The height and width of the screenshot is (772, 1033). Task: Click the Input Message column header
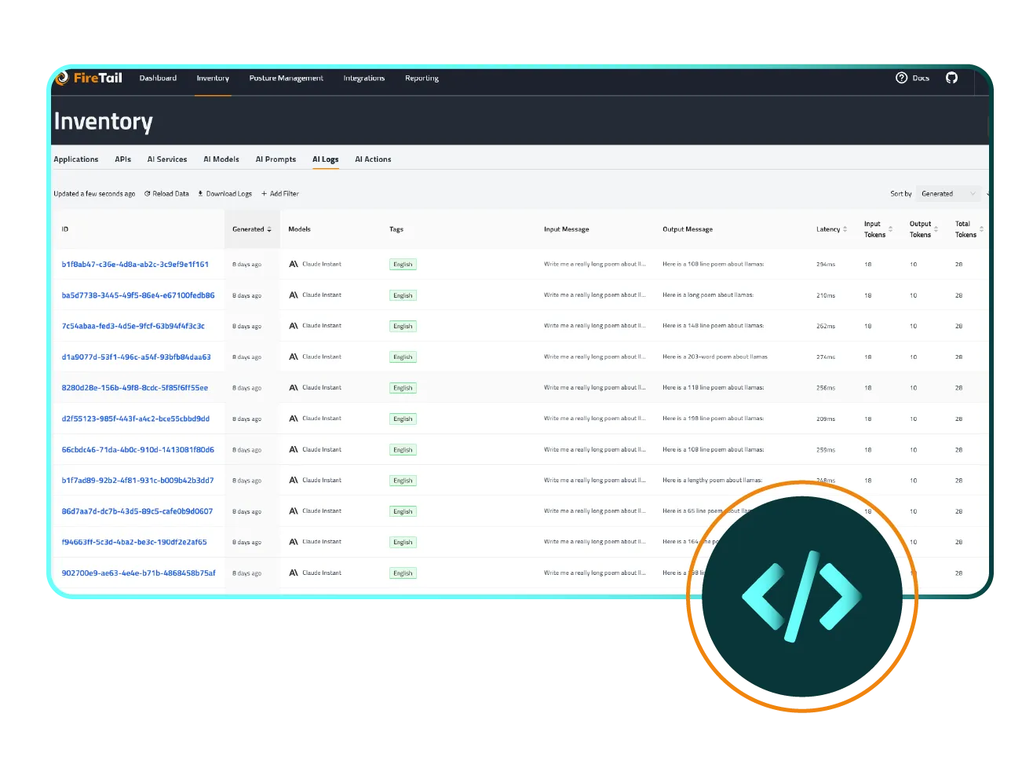click(x=566, y=229)
